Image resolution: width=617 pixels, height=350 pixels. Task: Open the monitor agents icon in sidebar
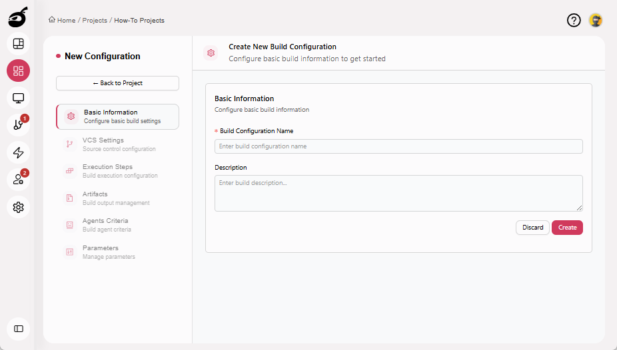pyautogui.click(x=19, y=98)
